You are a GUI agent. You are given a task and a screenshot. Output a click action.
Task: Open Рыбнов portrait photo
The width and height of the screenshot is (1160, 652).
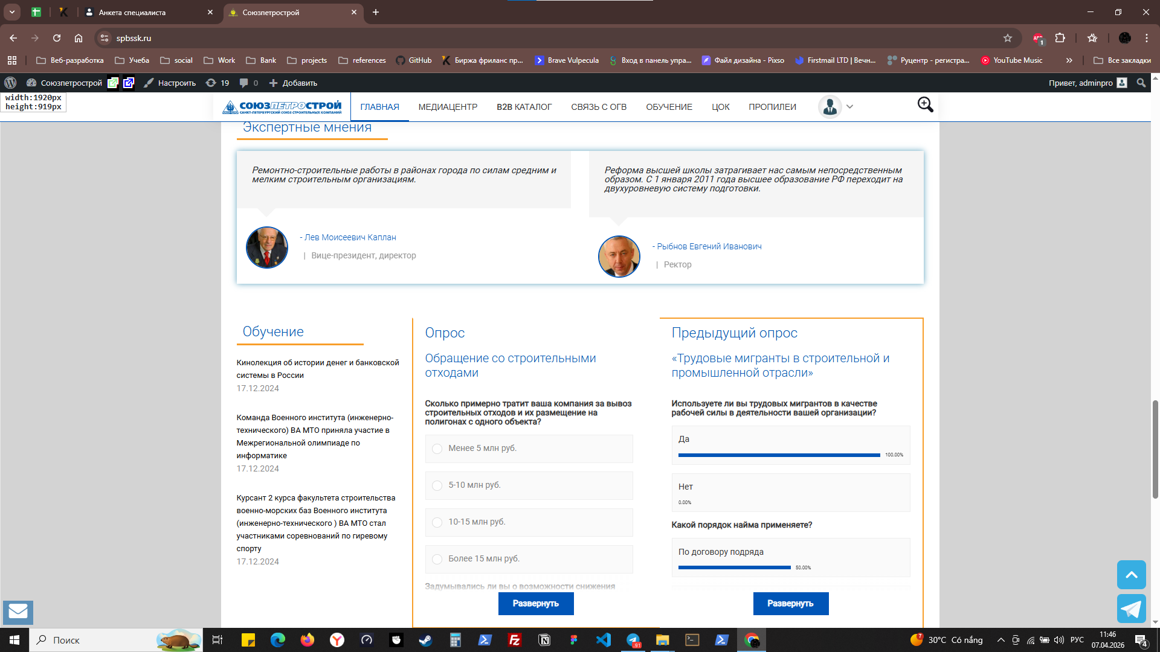coord(619,257)
